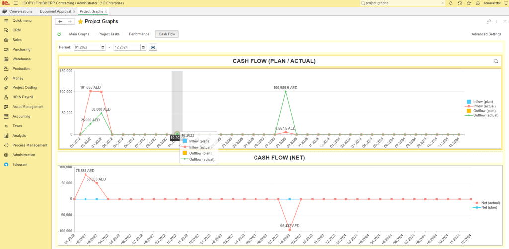Screen dimensions: 509x249
Task: Clear the project graphs search text
Action: click(442, 3)
